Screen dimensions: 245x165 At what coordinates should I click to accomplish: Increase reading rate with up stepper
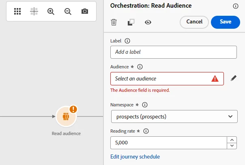point(232,140)
